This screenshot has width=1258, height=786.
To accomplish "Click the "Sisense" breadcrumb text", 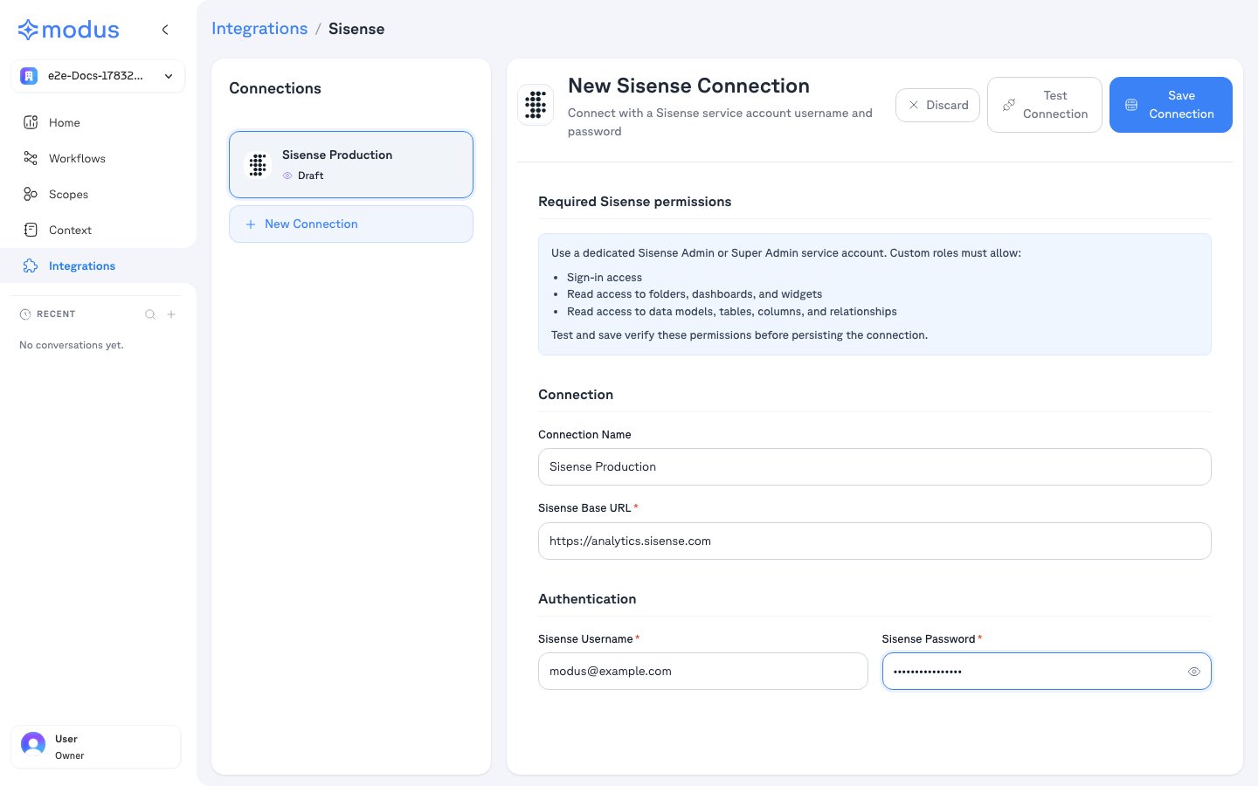I will pos(356,29).
